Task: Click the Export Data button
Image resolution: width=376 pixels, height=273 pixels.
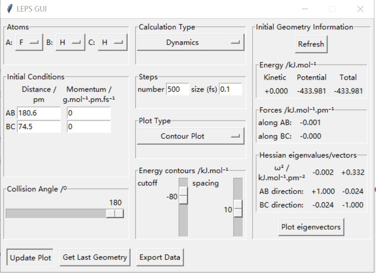Action: [x=160, y=257]
